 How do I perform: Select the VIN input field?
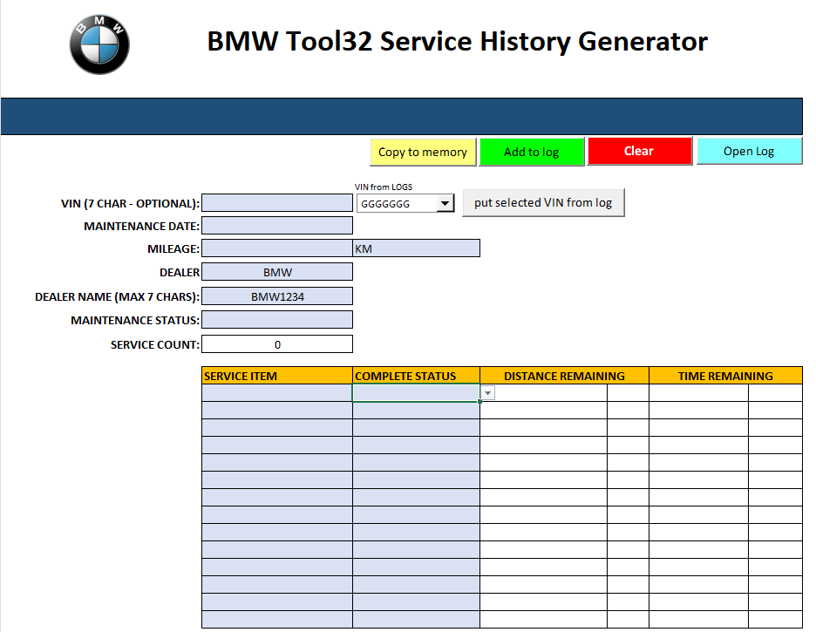point(277,203)
